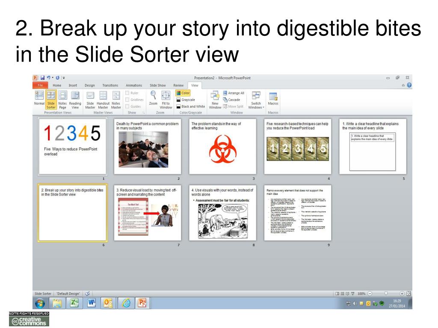Select slide 7 Reduce visual load thumbnail
This screenshot has height=328, width=438.
tap(148, 213)
